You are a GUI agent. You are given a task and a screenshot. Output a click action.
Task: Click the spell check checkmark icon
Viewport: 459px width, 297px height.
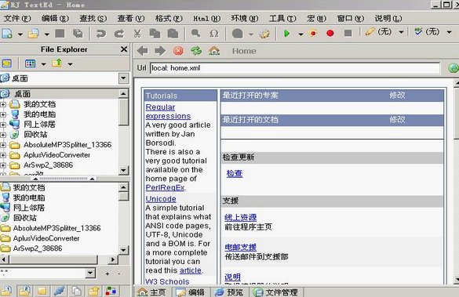pyautogui.click(x=419, y=31)
